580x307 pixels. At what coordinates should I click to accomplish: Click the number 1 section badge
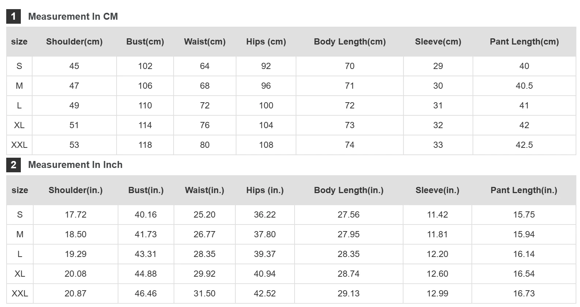(x=14, y=16)
